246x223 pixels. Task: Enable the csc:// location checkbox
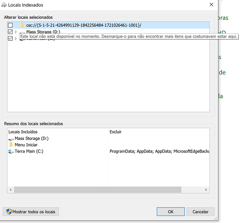tap(10, 25)
